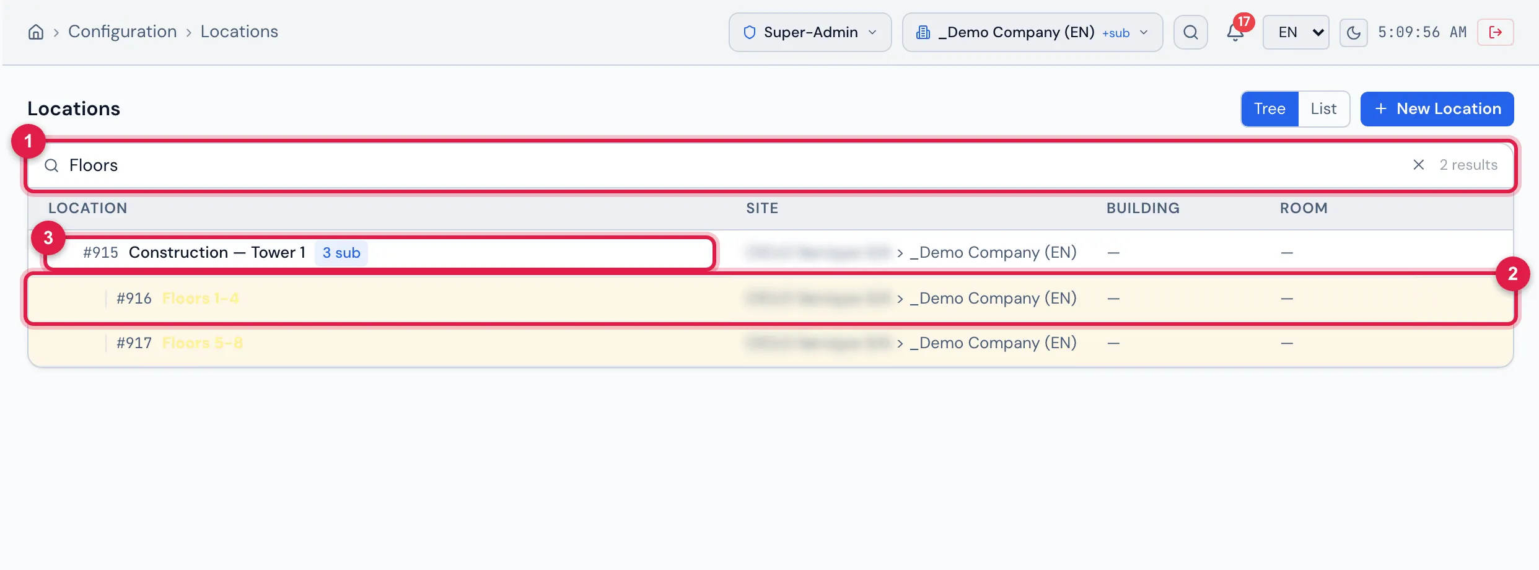Screen dimensions: 1539x570
Task: Open the Locations breadcrumb link
Action: [239, 32]
